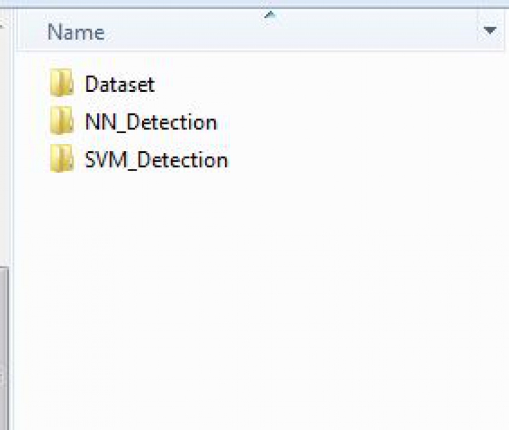509x430 pixels.
Task: Open the Name column filter dropdown arrow
Action: (489, 31)
